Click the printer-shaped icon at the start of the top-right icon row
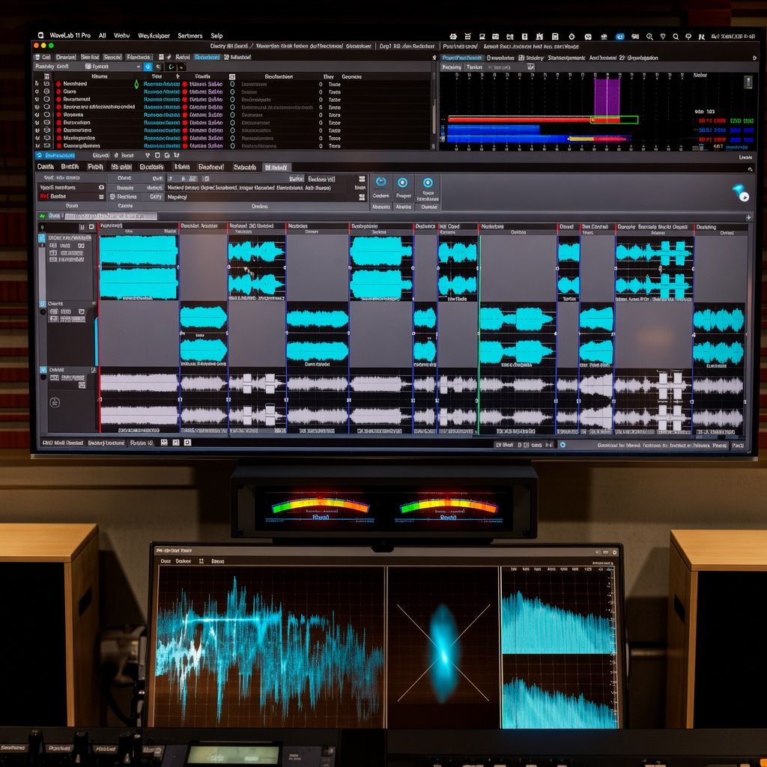Viewport: 767px width, 767px height. 453,36
